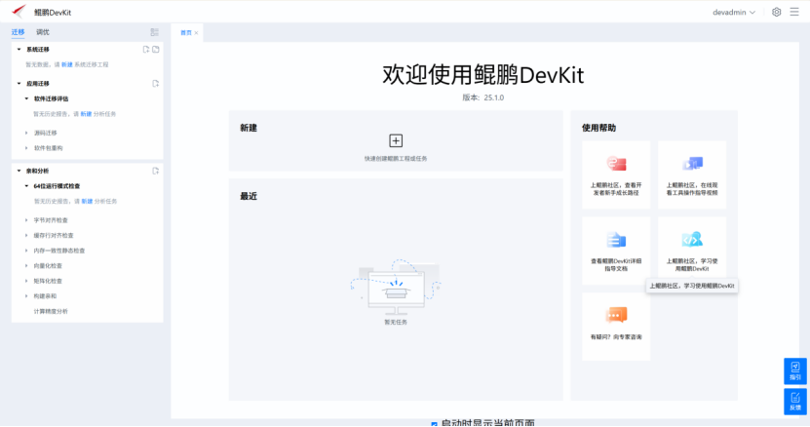Open the hamburger menu in the header
The image size is (810, 427).
tap(794, 12)
